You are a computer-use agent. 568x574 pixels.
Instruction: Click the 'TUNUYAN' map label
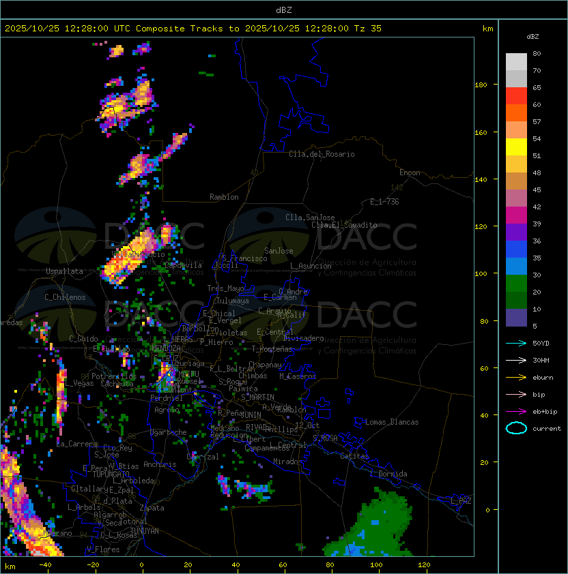click(145, 531)
